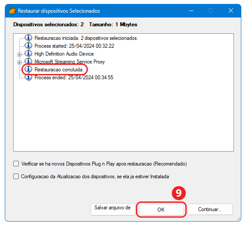Toggle Configuracao da Atualizacao dos dispositivos checkbox
Image resolution: width=247 pixels, height=226 pixels.
pos(16,176)
